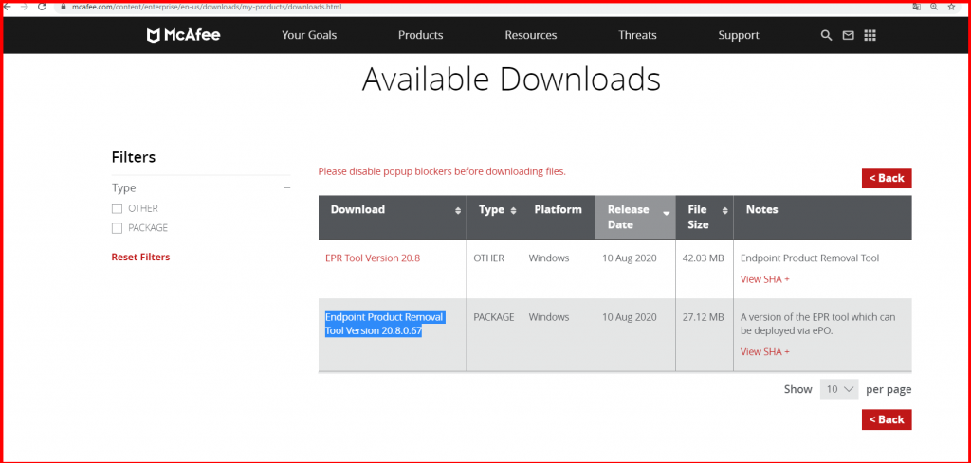Bookmark page with star icon

[x=952, y=7]
